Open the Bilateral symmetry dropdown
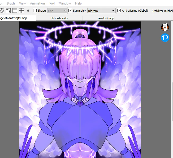This screenshot has height=158, width=173. 101,11
